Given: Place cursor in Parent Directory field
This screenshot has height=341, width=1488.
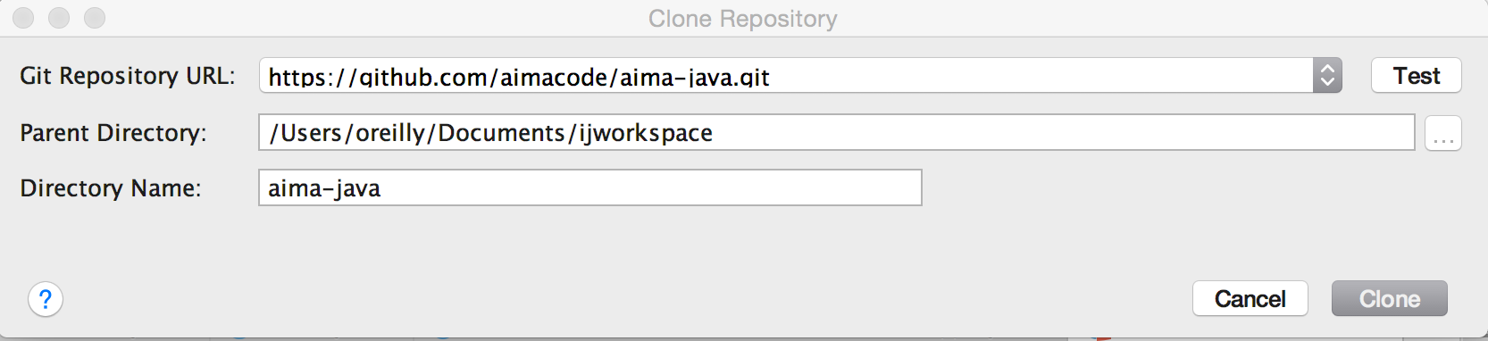Looking at the screenshot, I should (837, 133).
